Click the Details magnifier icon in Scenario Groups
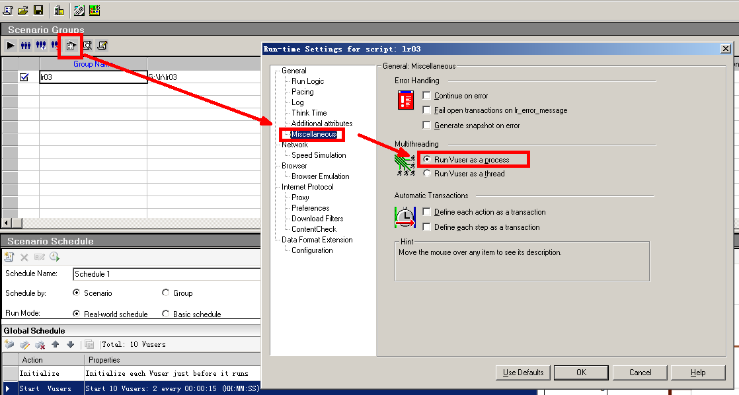Screen dimensions: 739x395 pos(87,46)
